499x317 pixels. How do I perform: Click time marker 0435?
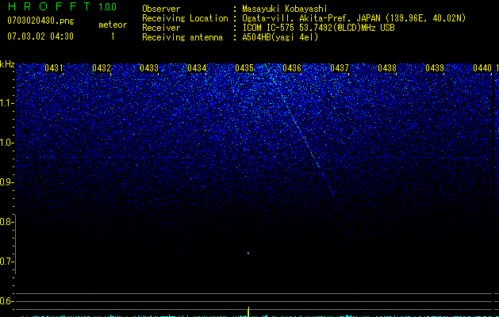244,68
